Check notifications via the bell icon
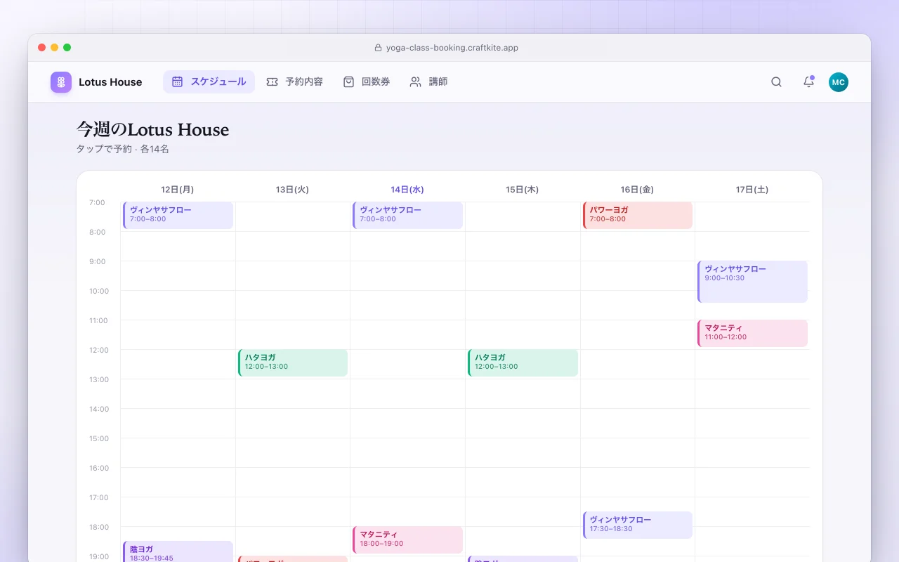The width and height of the screenshot is (899, 562). [808, 82]
